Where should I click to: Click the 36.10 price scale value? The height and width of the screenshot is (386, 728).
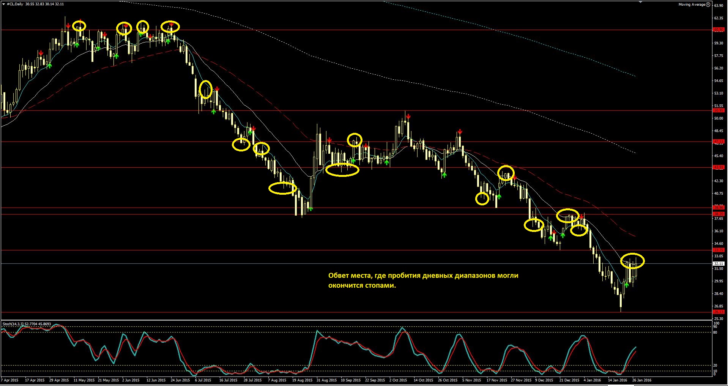click(x=719, y=231)
